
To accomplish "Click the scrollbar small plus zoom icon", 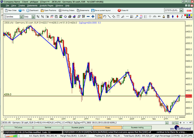I will point(184,123).
